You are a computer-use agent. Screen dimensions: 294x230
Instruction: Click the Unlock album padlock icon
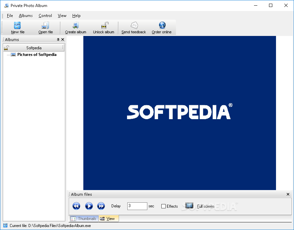coord(105,25)
